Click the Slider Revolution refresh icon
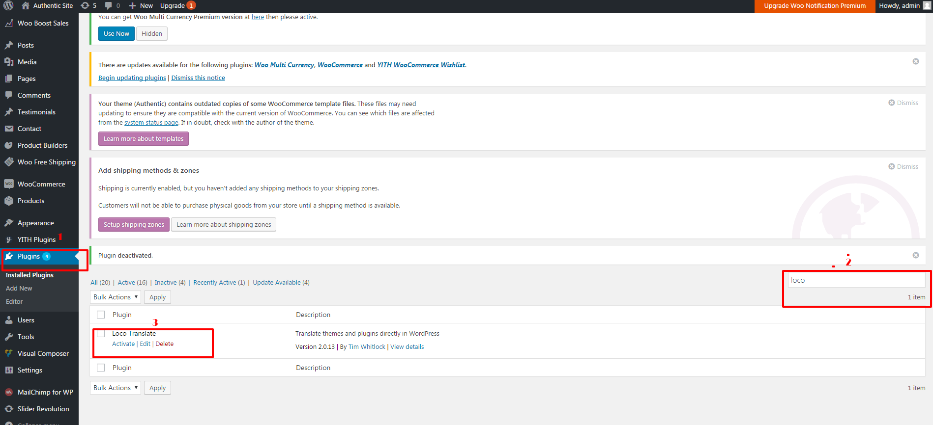Image resolution: width=933 pixels, height=425 pixels. pos(9,409)
